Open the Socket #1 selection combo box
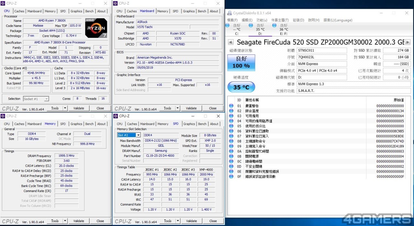Viewport: 414px width, 226px height. point(36,99)
